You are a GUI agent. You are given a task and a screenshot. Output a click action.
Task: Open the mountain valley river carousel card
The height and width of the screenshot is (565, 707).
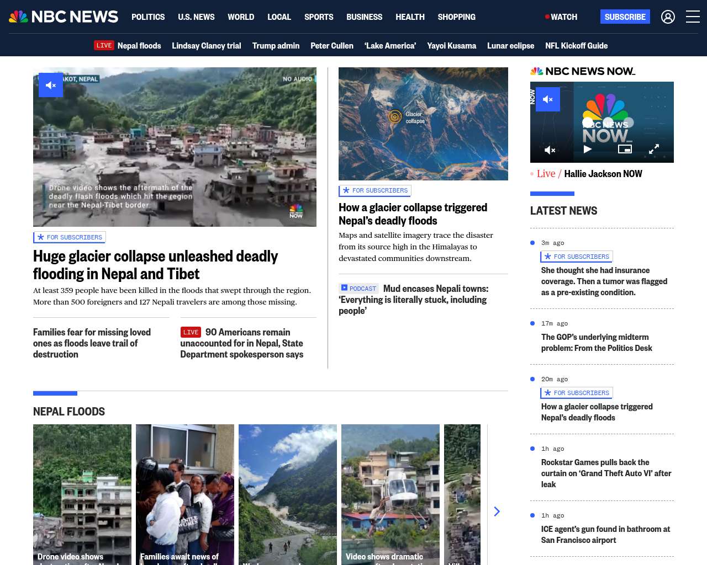click(288, 494)
